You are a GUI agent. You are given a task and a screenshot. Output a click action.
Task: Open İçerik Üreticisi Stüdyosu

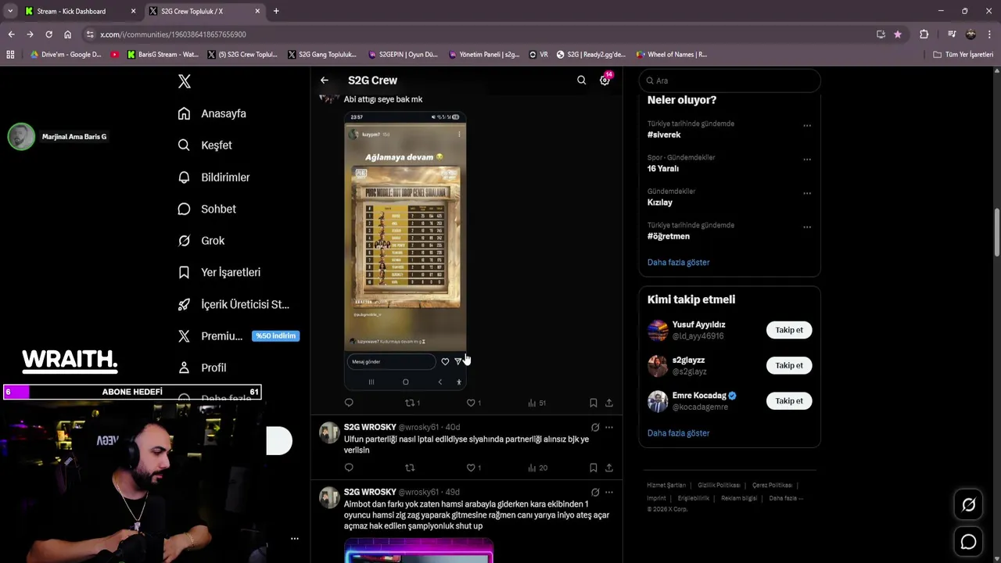click(233, 304)
